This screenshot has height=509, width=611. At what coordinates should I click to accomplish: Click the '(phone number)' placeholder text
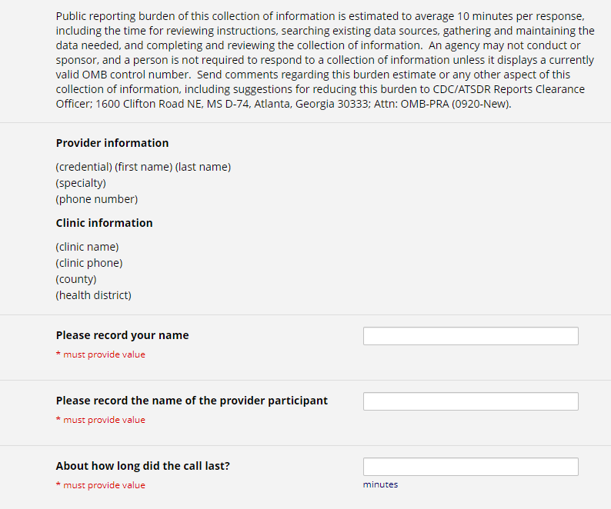[x=97, y=199]
